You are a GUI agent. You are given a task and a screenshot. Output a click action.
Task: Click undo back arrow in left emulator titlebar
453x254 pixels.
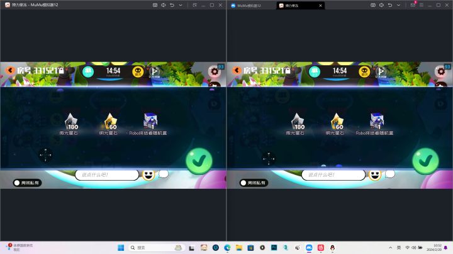pyautogui.click(x=172, y=5)
